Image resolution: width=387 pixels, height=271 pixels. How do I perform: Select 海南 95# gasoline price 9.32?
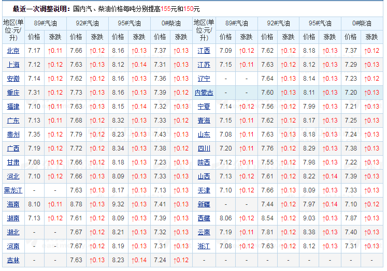coord(118,204)
